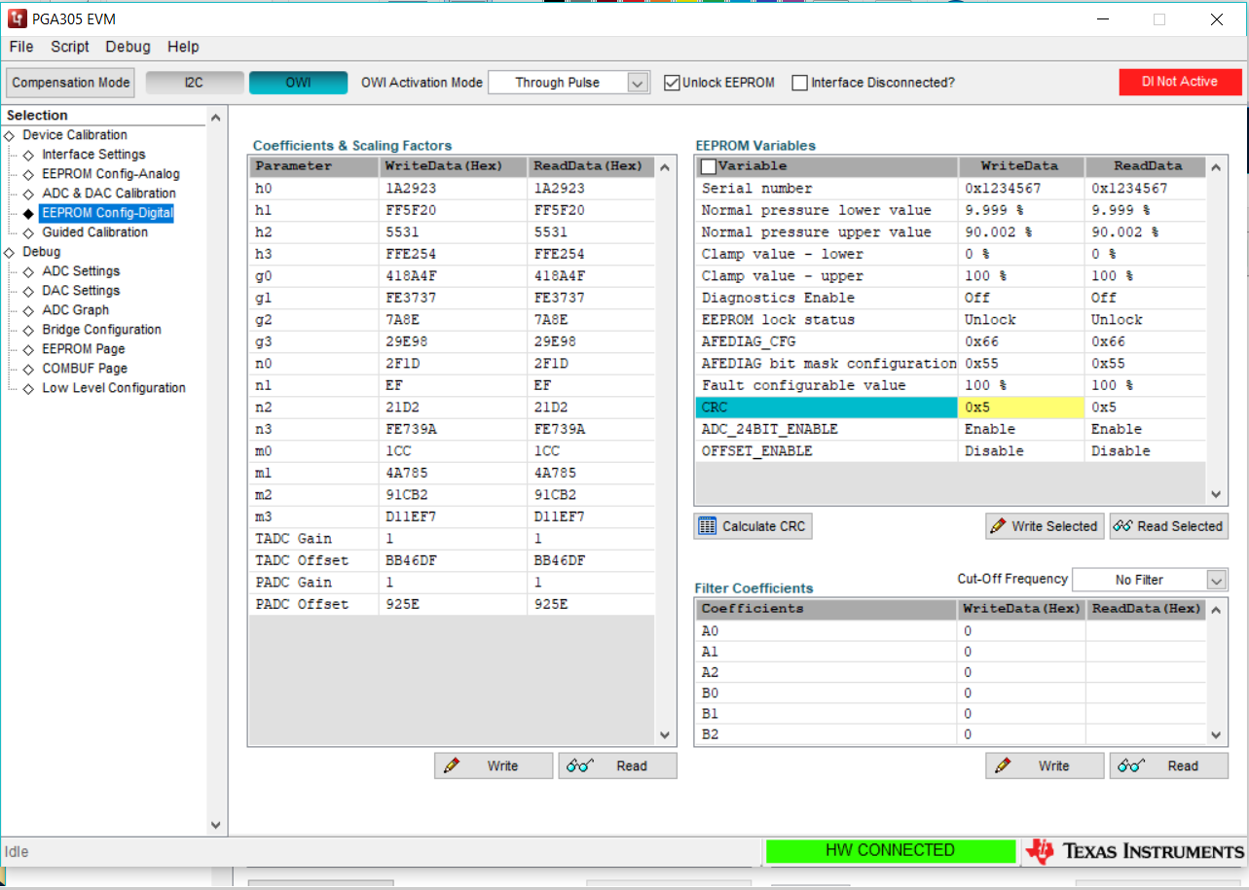Open the File menu
The width and height of the screenshot is (1249, 890).
(20, 47)
